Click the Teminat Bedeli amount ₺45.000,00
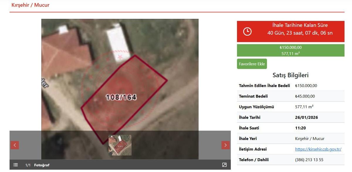 (x=305, y=96)
